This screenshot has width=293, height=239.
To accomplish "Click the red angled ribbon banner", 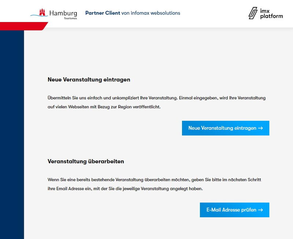I will 22,25.
